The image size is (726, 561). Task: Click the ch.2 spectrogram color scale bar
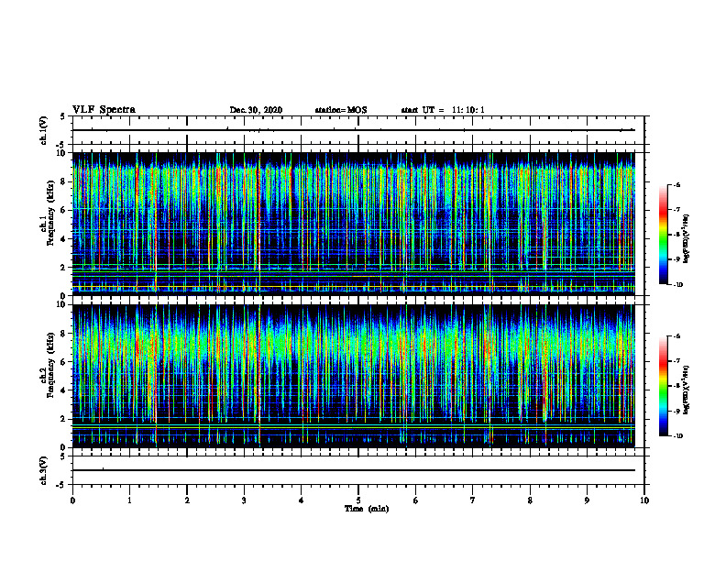point(664,386)
